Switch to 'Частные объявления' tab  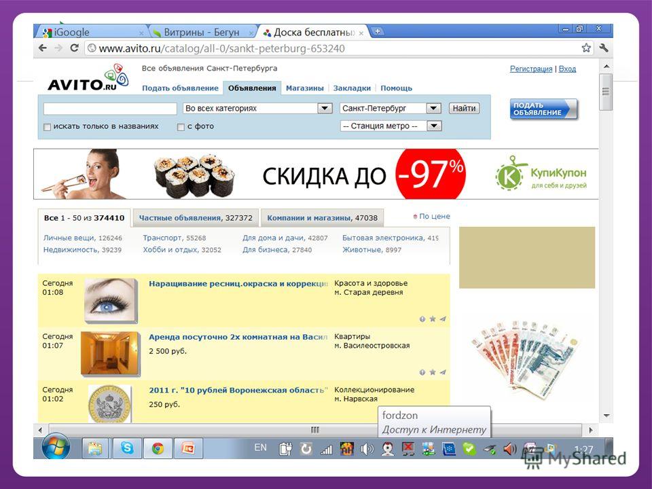tap(196, 218)
